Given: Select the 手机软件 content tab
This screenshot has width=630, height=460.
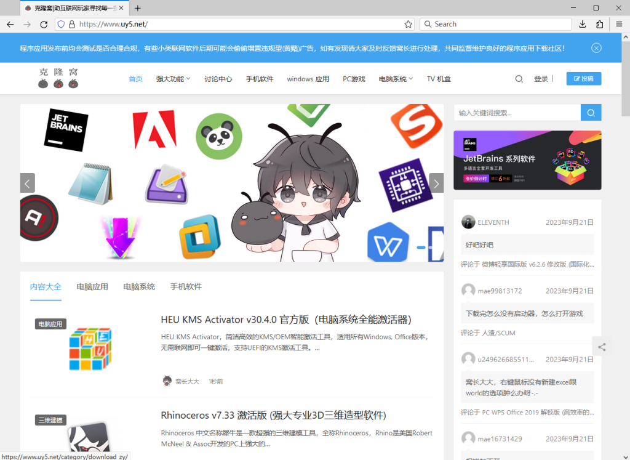Looking at the screenshot, I should pyautogui.click(x=186, y=287).
